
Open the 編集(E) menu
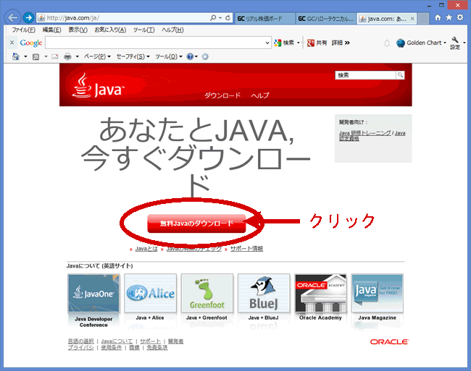click(x=51, y=30)
